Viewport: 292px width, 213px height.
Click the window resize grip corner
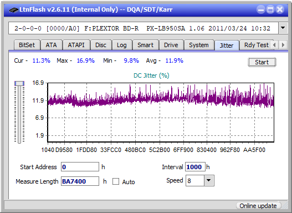click(285, 206)
